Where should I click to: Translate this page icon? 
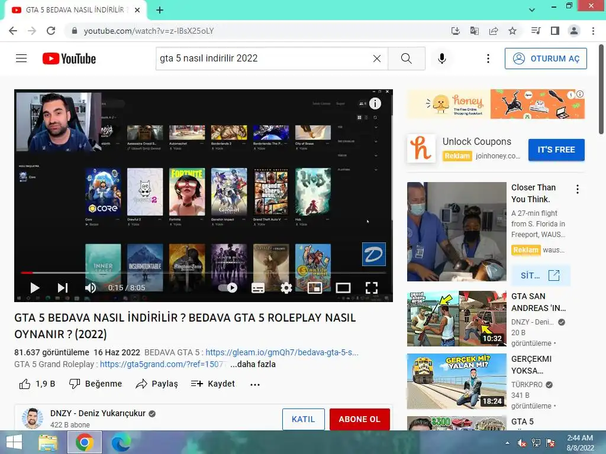474,31
